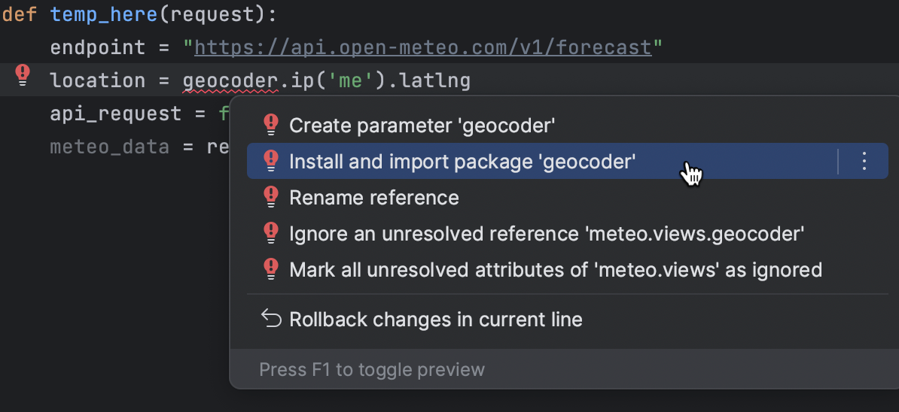The height and width of the screenshot is (412, 899).
Task: Click the "Press F1 to toggle preview" hint
Action: (x=372, y=370)
